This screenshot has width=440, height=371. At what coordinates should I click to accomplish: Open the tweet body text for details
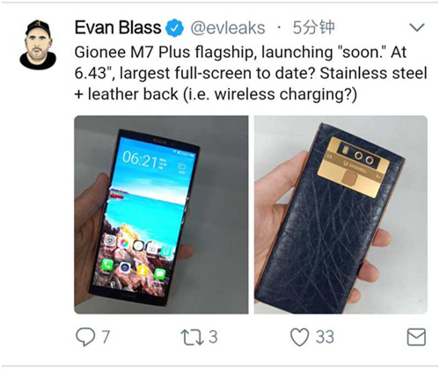251,73
